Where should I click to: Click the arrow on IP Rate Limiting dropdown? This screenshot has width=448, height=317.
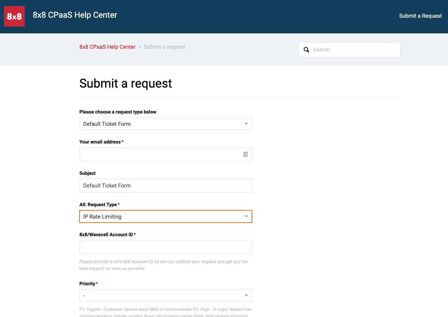246,216
